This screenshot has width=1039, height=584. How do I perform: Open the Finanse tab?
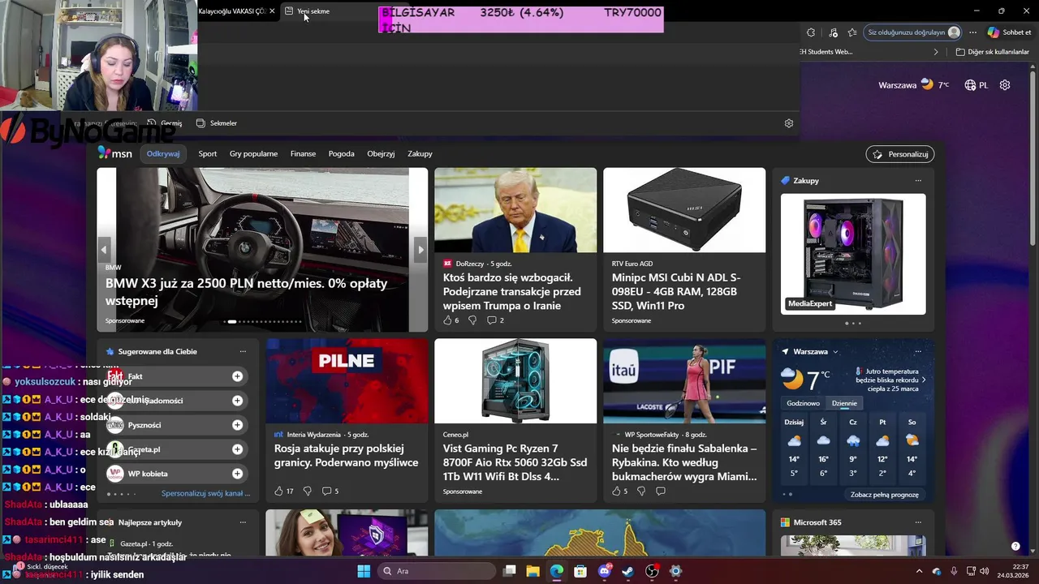coord(303,153)
